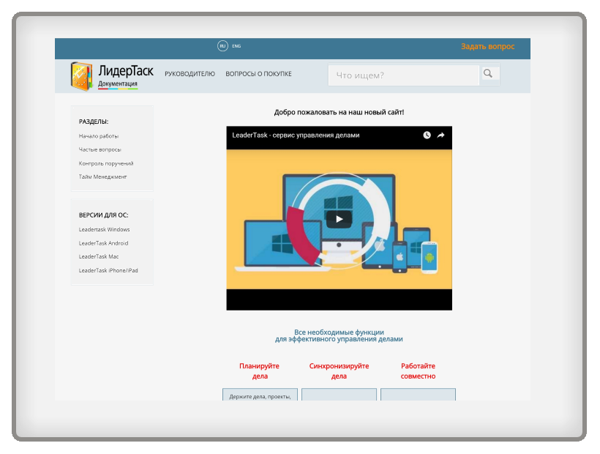
Task: Click the Задать вопрос link
Action: pos(487,46)
